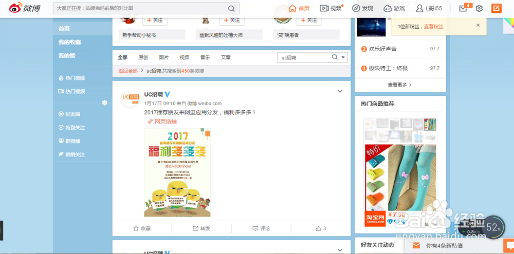Expand the advanced search dropdown arrow
The image size is (514, 254).
(343, 57)
